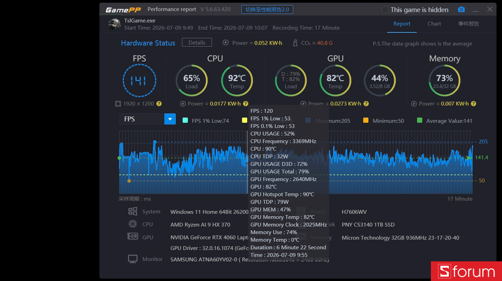Image resolution: width=502 pixels, height=281 pixels.
Task: Click the 'Recording Time: 17 Minute' text
Action: [x=306, y=28]
